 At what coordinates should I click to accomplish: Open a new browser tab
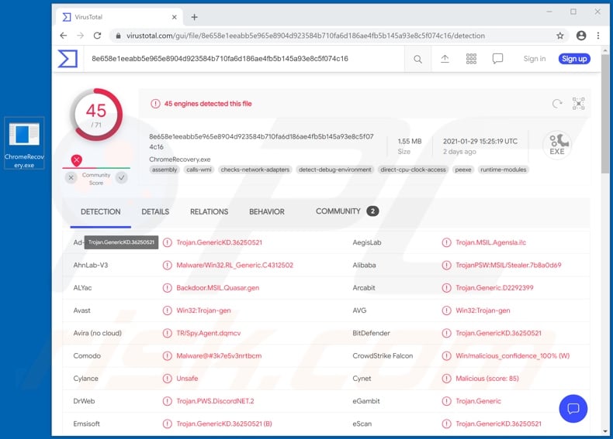coord(194,17)
